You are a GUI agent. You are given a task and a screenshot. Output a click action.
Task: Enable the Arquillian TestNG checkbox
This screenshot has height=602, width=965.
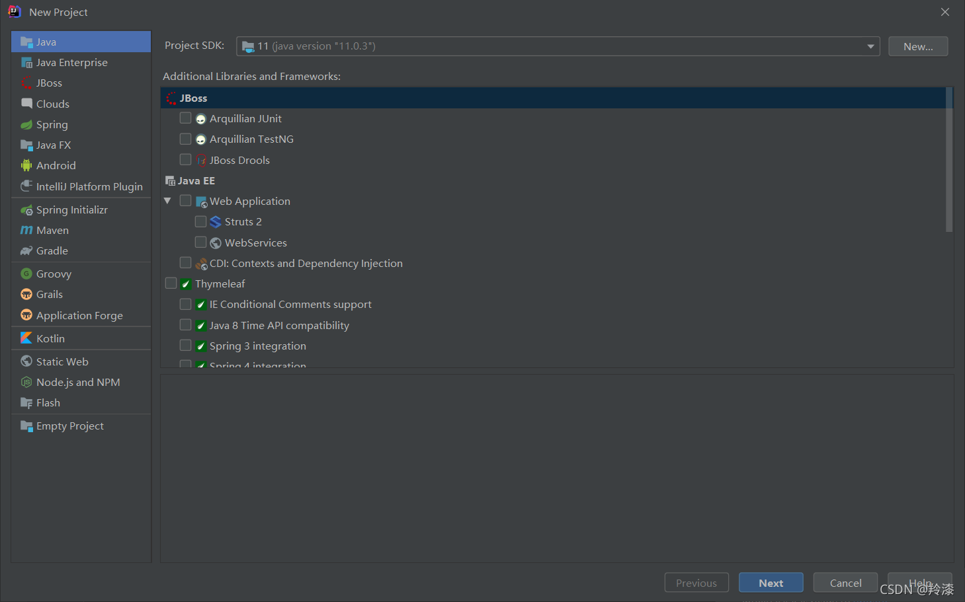pos(186,139)
